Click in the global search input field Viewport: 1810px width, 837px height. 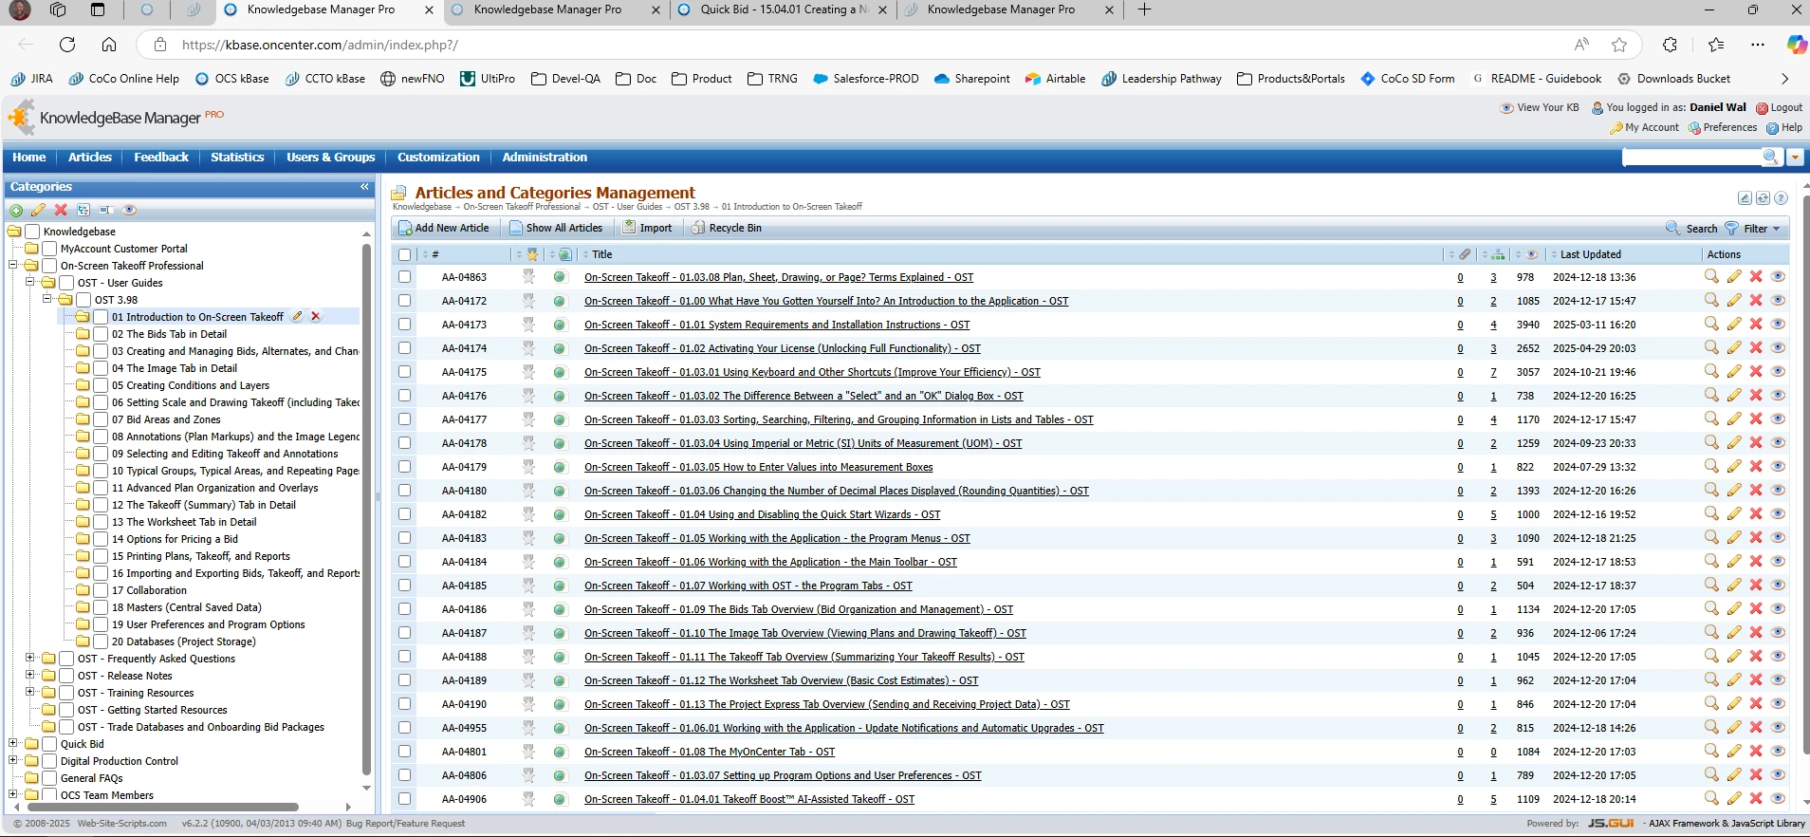1691,158
